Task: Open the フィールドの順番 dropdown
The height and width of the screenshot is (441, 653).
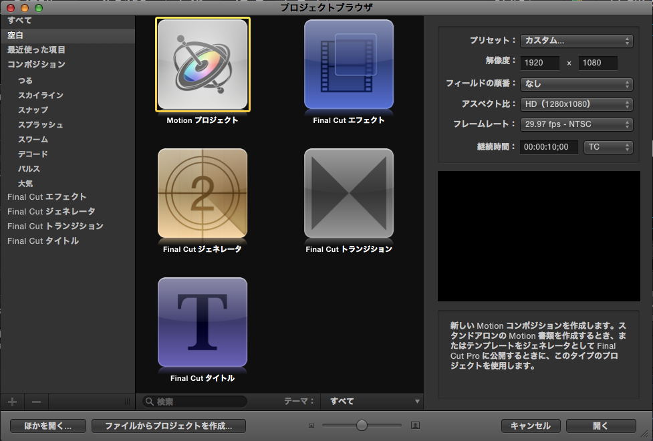Action: [x=576, y=84]
